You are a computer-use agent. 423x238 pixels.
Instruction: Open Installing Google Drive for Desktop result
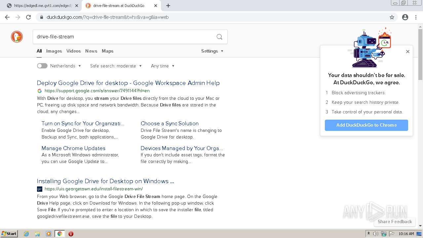tap(105, 181)
